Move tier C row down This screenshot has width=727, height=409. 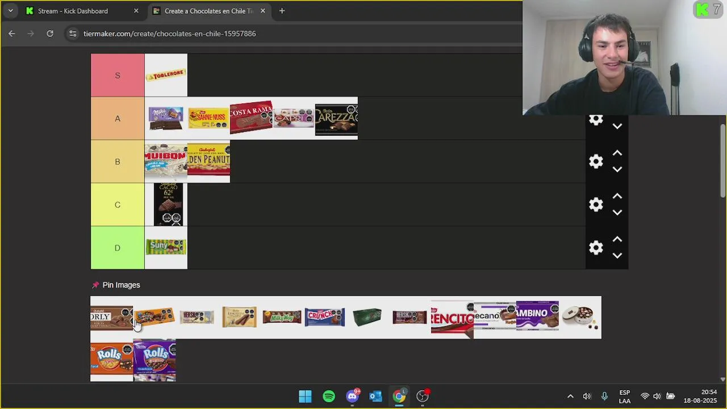click(617, 212)
